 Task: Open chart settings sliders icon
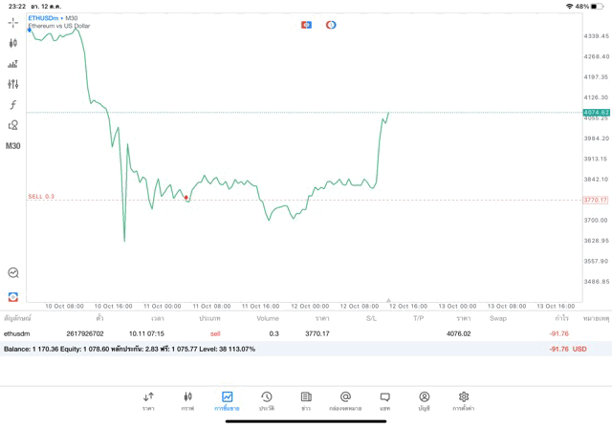click(x=12, y=84)
